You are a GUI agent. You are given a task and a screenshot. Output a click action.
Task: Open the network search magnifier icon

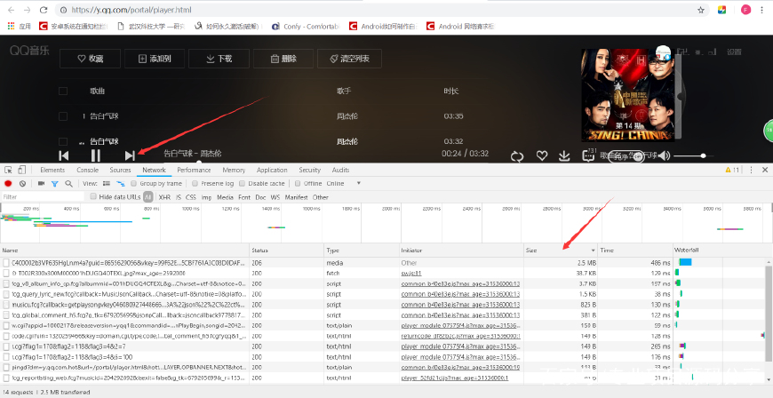click(68, 184)
